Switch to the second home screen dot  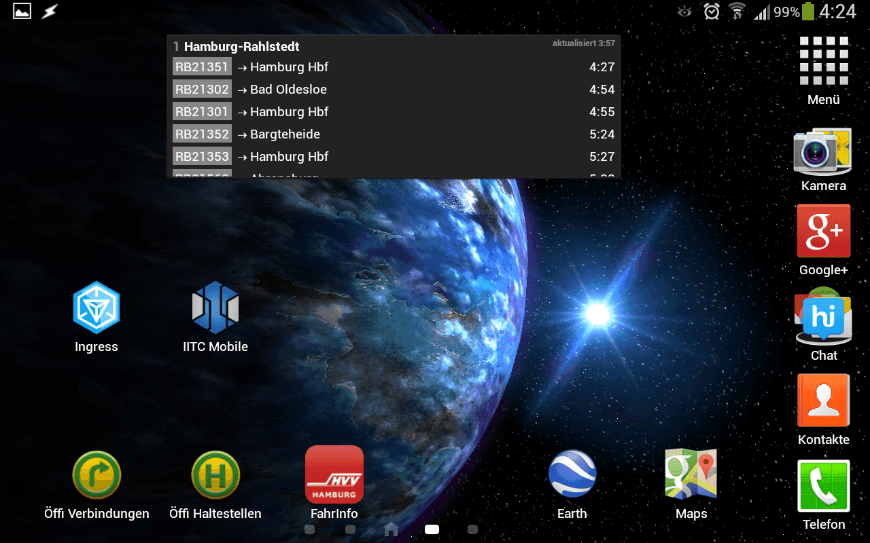350,529
